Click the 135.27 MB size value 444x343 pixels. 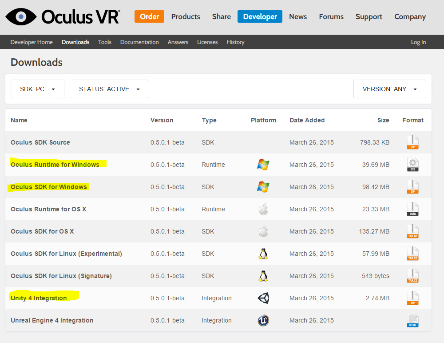(374, 231)
